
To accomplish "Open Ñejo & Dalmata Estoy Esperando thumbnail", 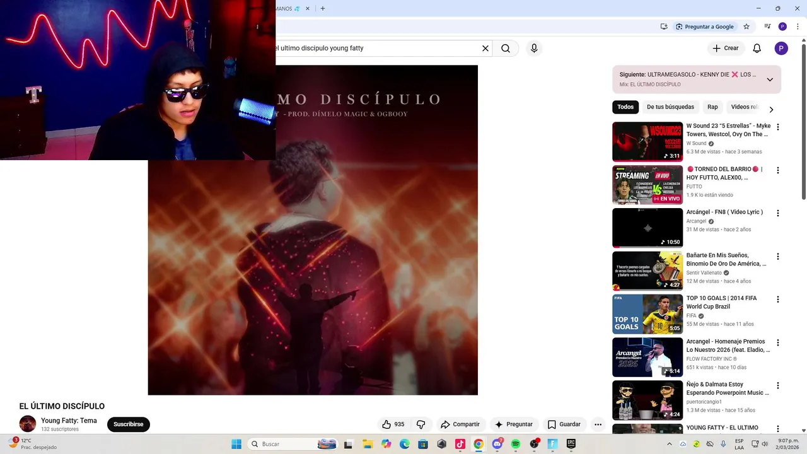I will (647, 400).
